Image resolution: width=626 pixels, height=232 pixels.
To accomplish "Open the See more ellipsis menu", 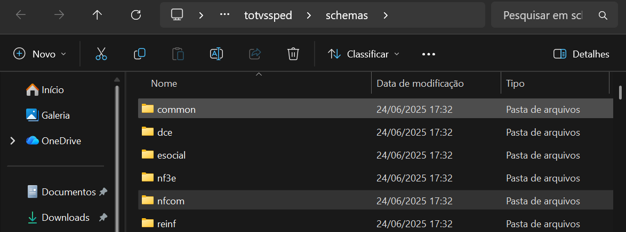I will click(429, 54).
